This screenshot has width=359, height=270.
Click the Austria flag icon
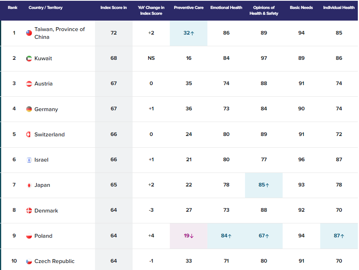click(x=29, y=84)
